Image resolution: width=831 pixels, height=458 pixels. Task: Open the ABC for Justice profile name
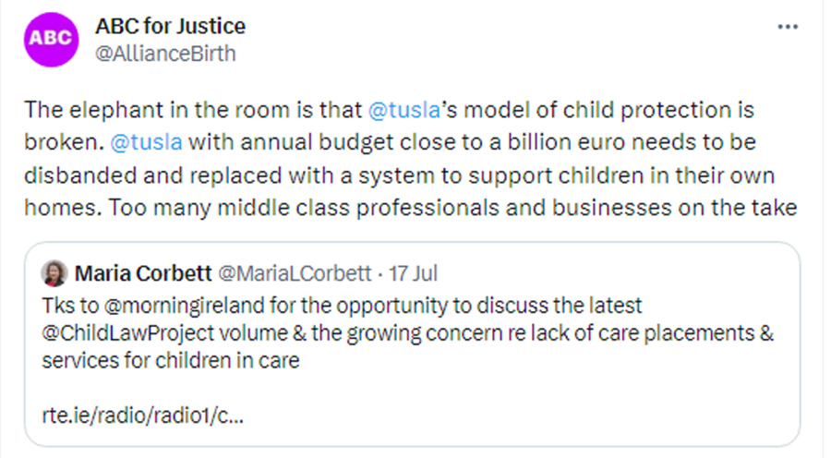(x=170, y=26)
